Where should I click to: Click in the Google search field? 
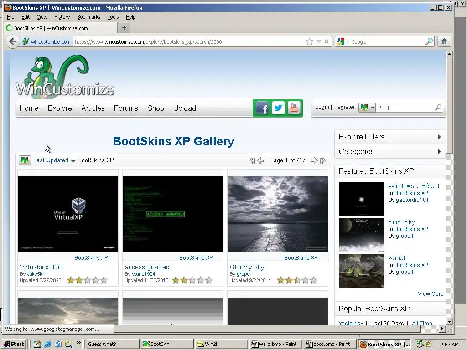[387, 42]
